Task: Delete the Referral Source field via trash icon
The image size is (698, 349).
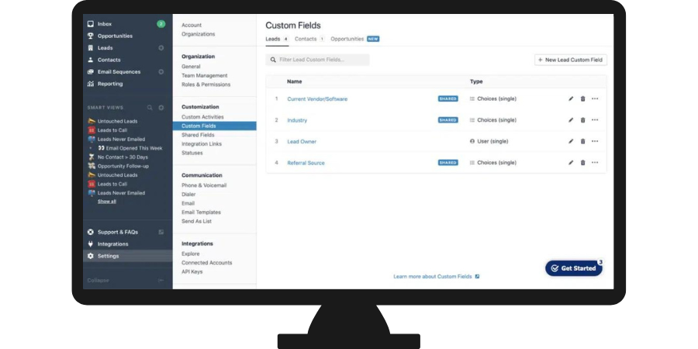Action: 582,163
